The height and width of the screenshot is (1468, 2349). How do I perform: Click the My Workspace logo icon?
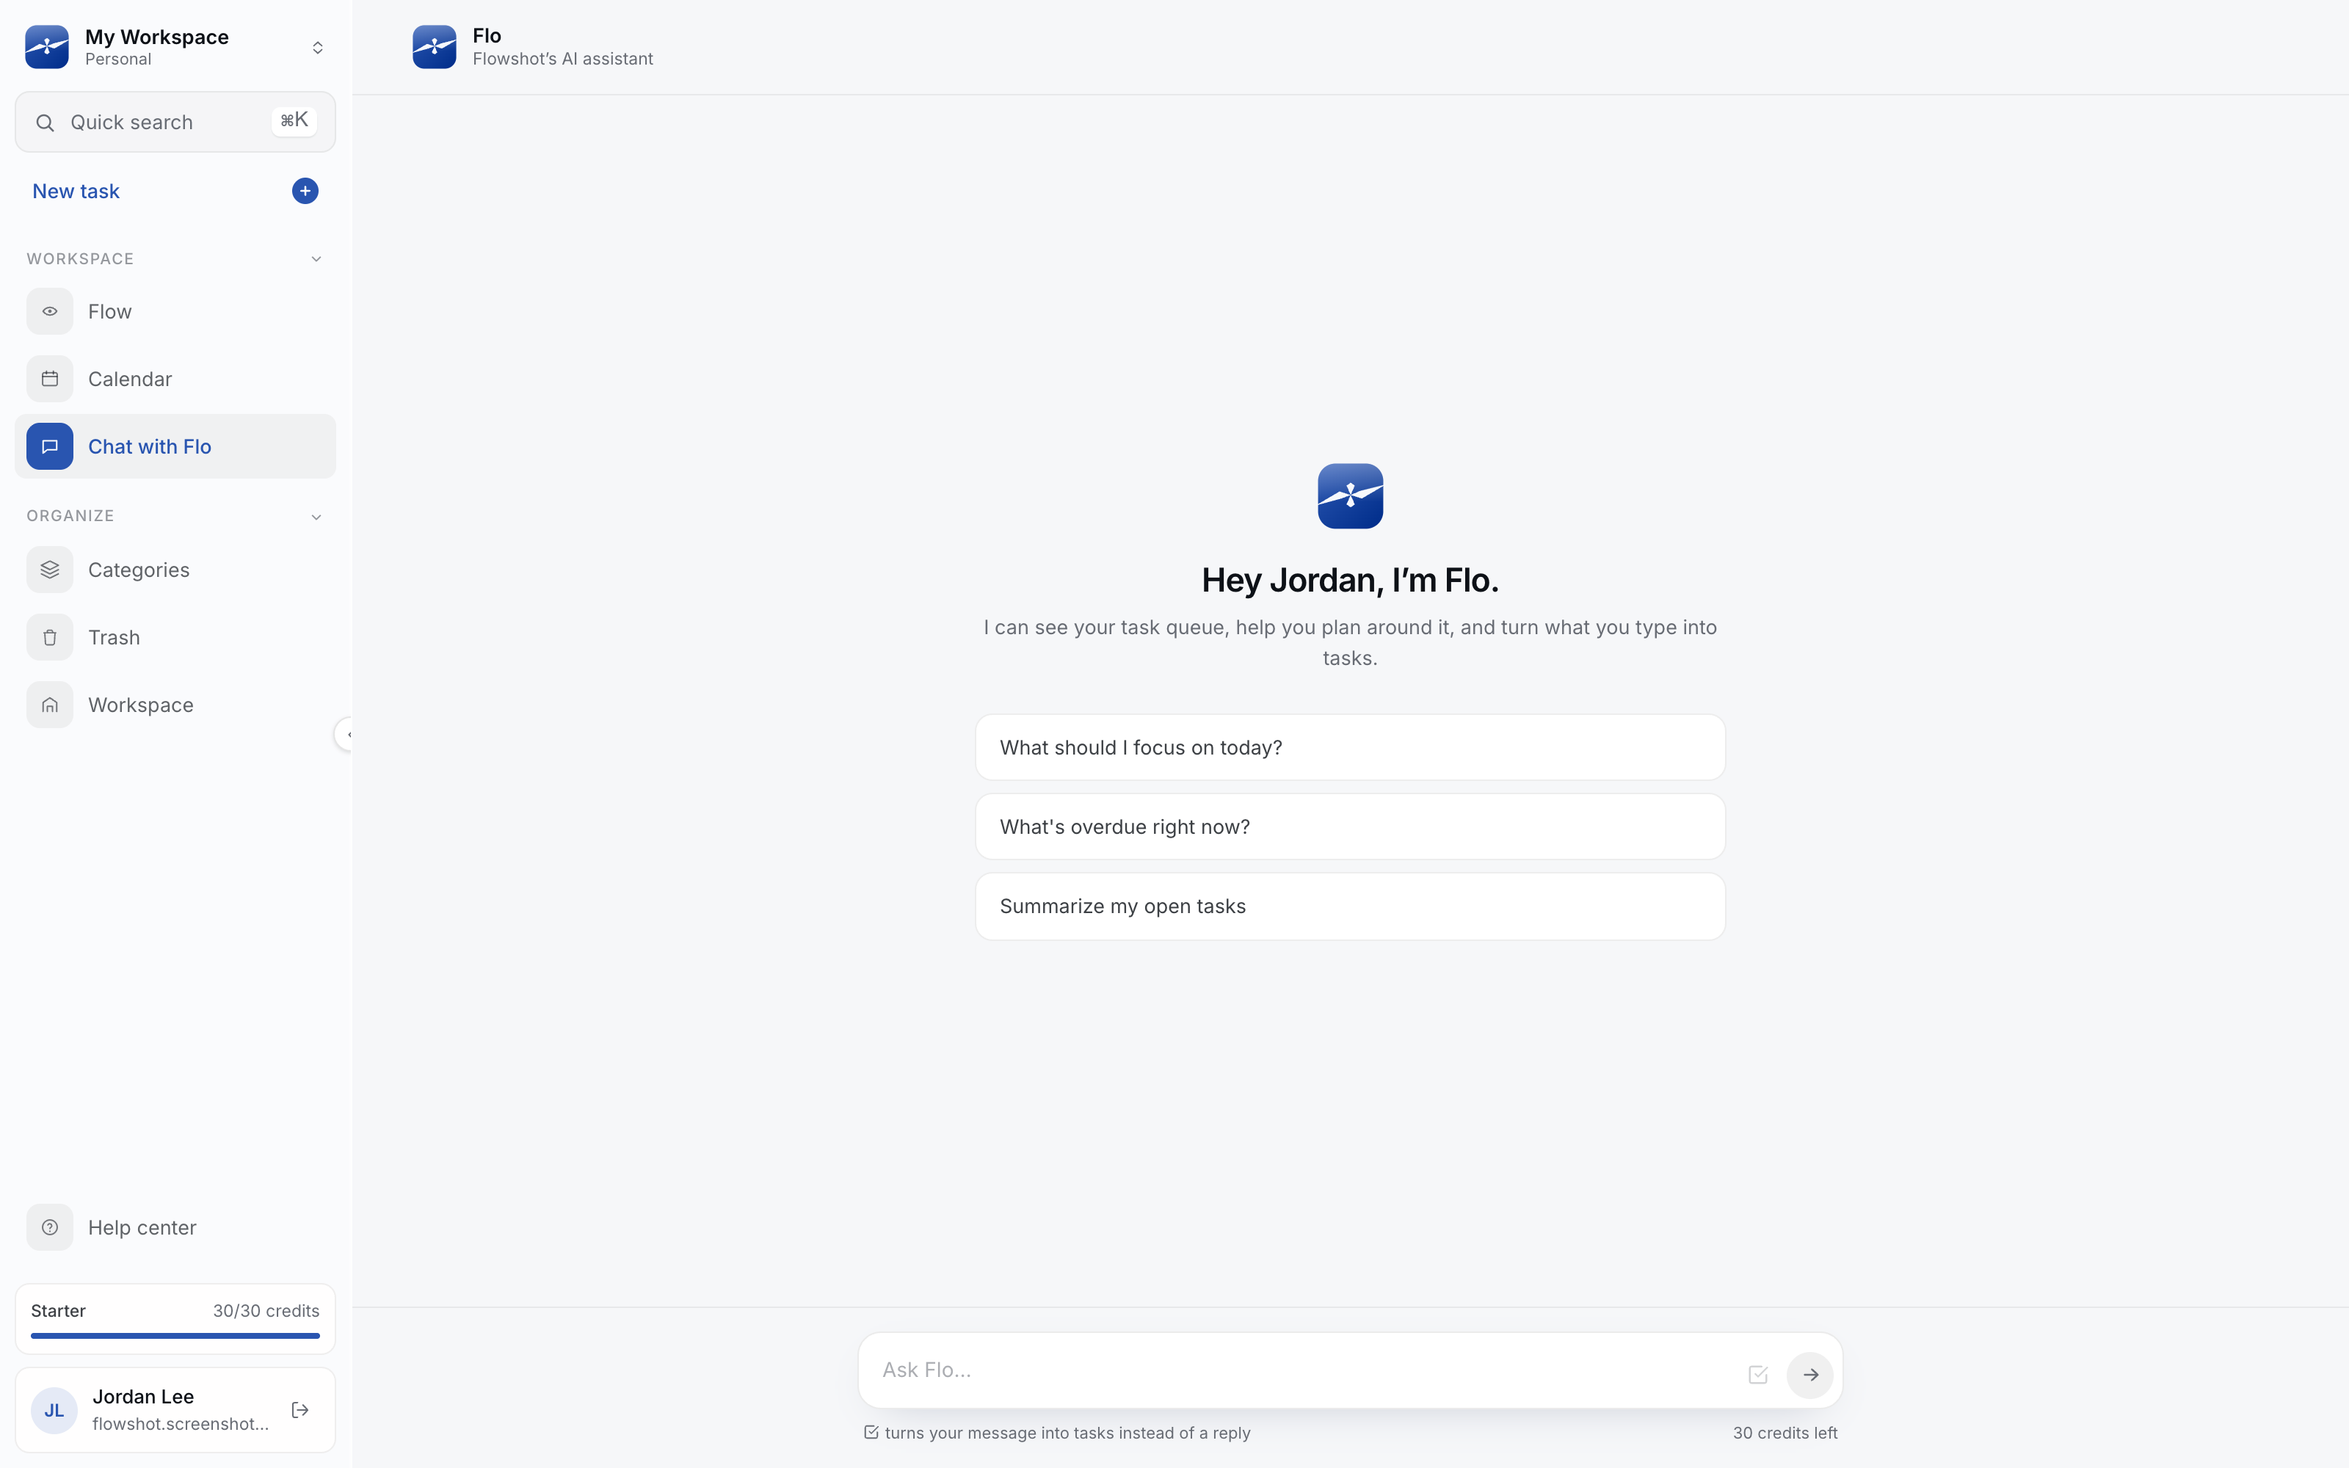tap(46, 46)
